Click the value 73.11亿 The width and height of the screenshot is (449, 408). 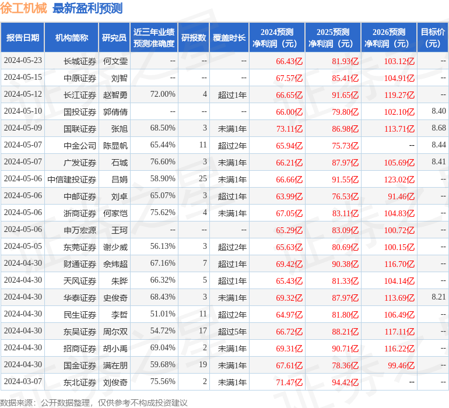289,129
